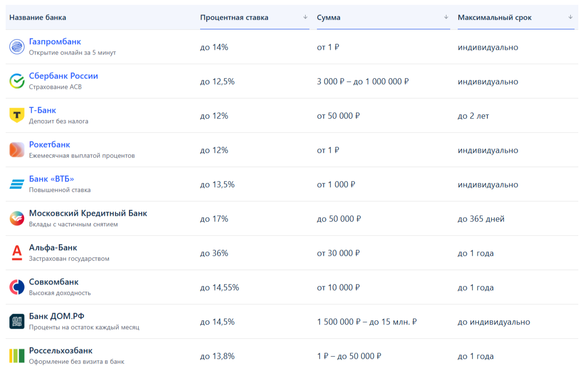
Task: Click '1 500 000 ₽ – до 15 млн. ₽'
Action: (x=367, y=322)
